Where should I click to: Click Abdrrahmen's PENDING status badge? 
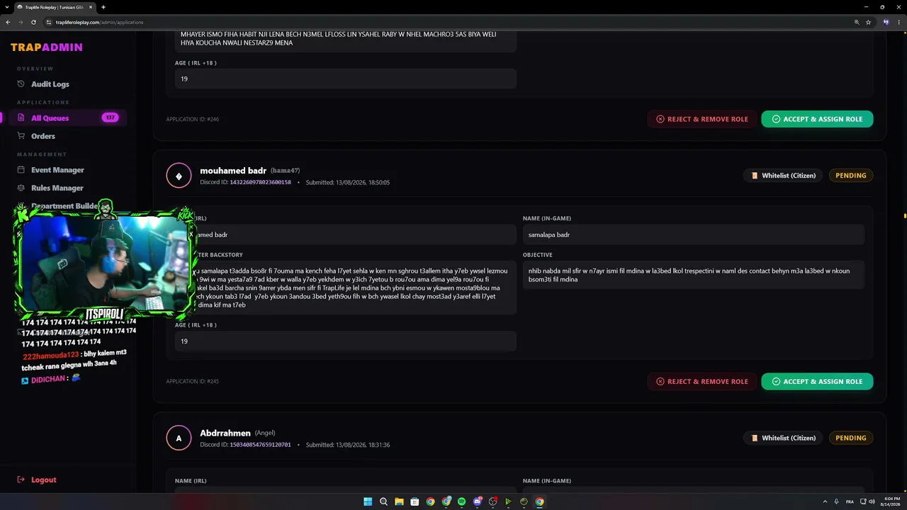[x=851, y=438]
